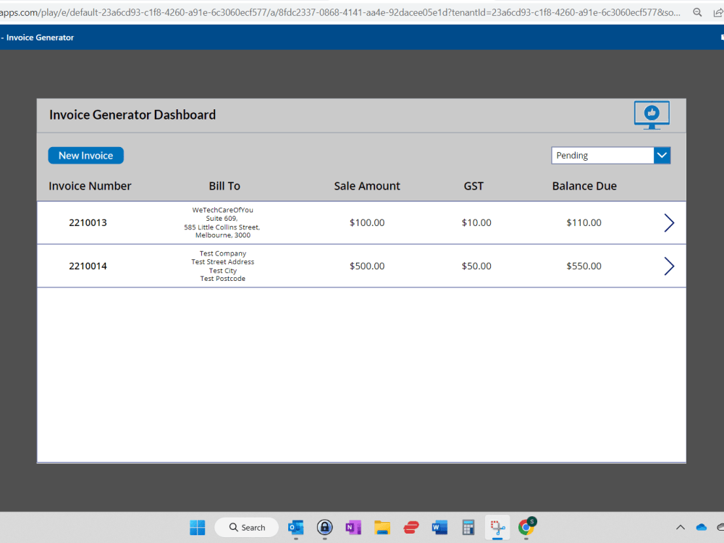Viewport: 724px width, 543px height.
Task: Open Microsoft Word from the taskbar
Action: pos(439,528)
